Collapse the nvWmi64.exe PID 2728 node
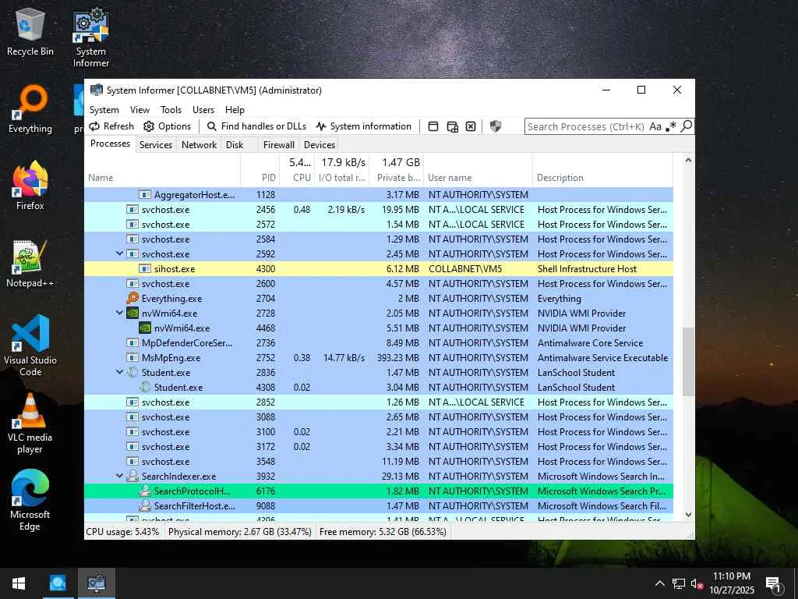 click(x=119, y=313)
